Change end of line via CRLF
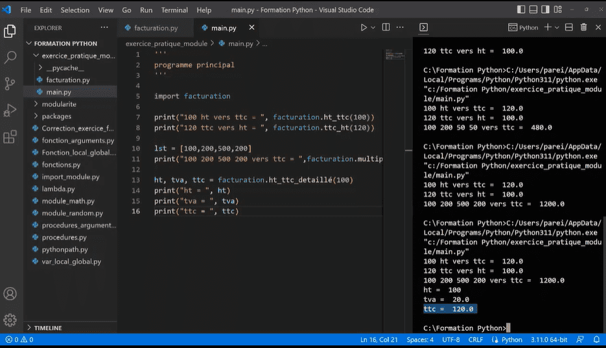606x348 pixels. point(476,340)
